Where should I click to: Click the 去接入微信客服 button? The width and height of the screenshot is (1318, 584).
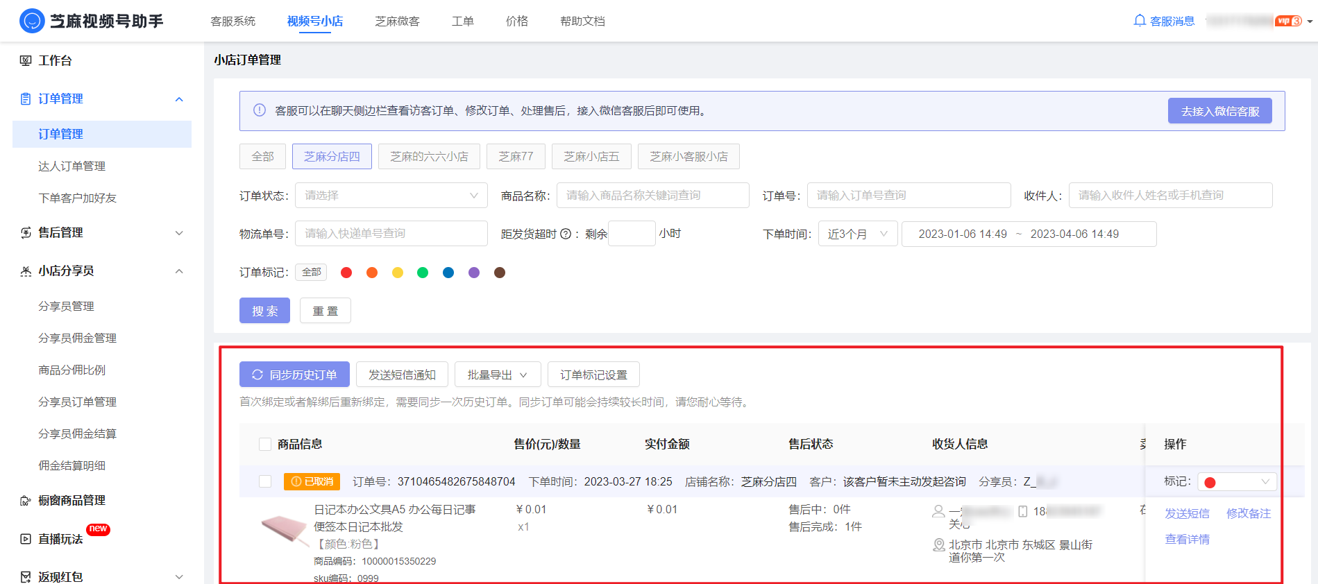point(1220,111)
